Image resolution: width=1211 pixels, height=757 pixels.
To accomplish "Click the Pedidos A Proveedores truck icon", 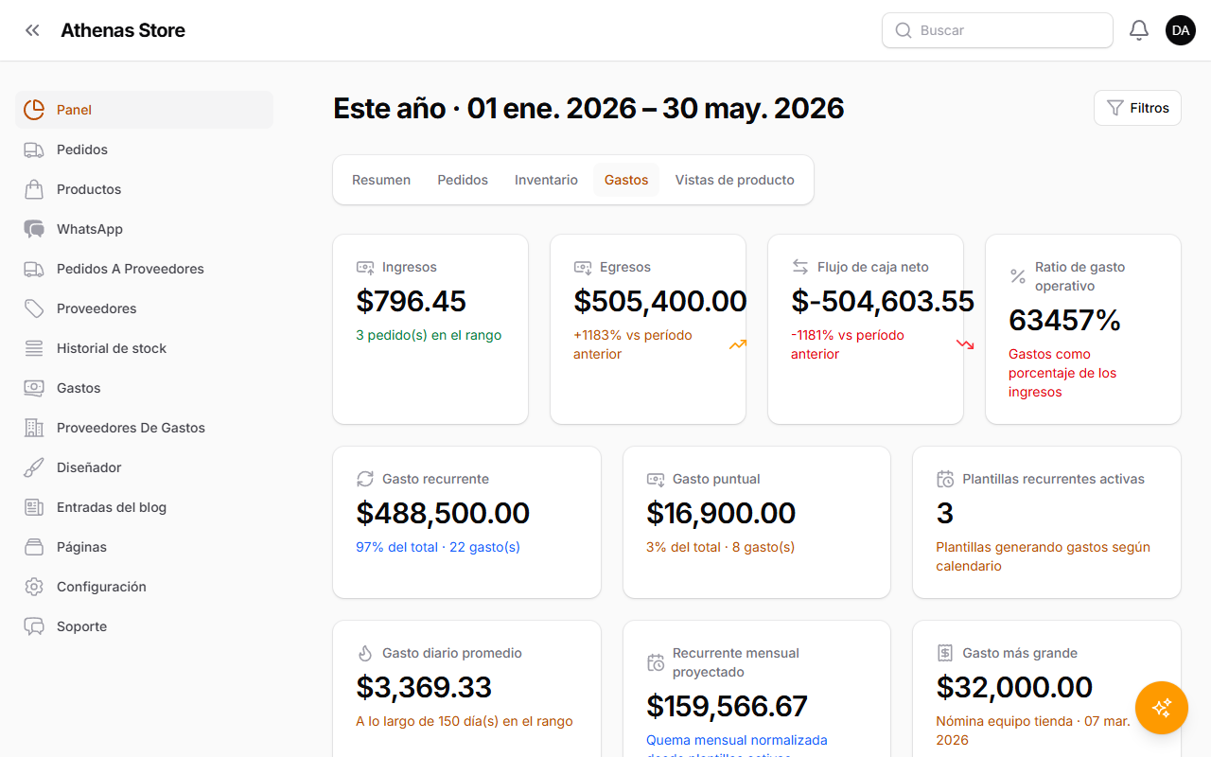I will pyautogui.click(x=34, y=269).
